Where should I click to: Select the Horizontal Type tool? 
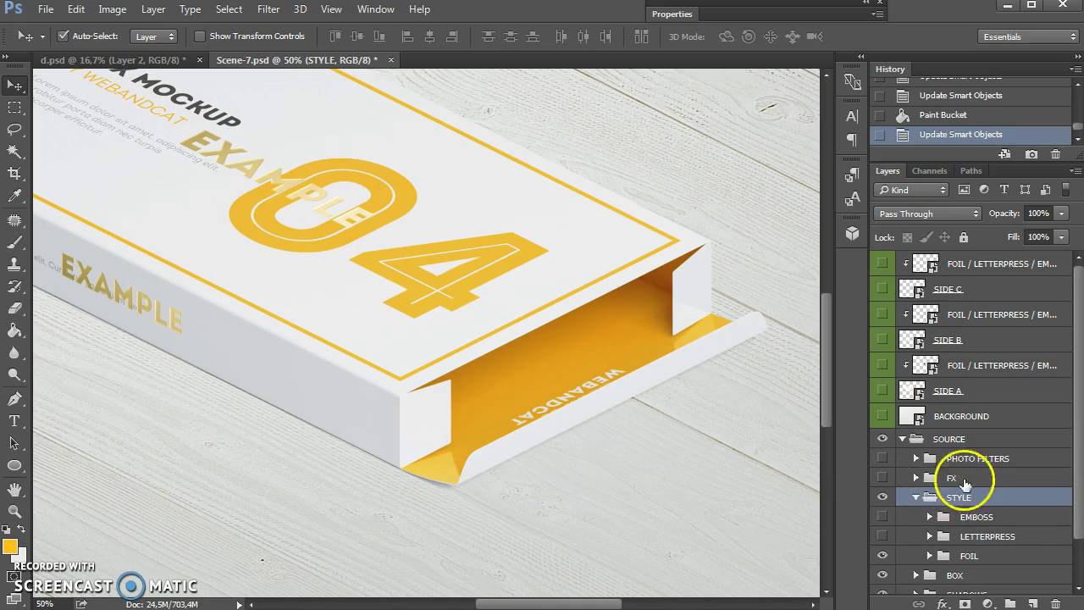(x=14, y=421)
